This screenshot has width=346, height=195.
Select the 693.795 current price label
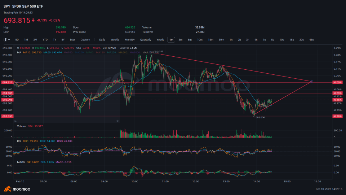(x=7, y=100)
